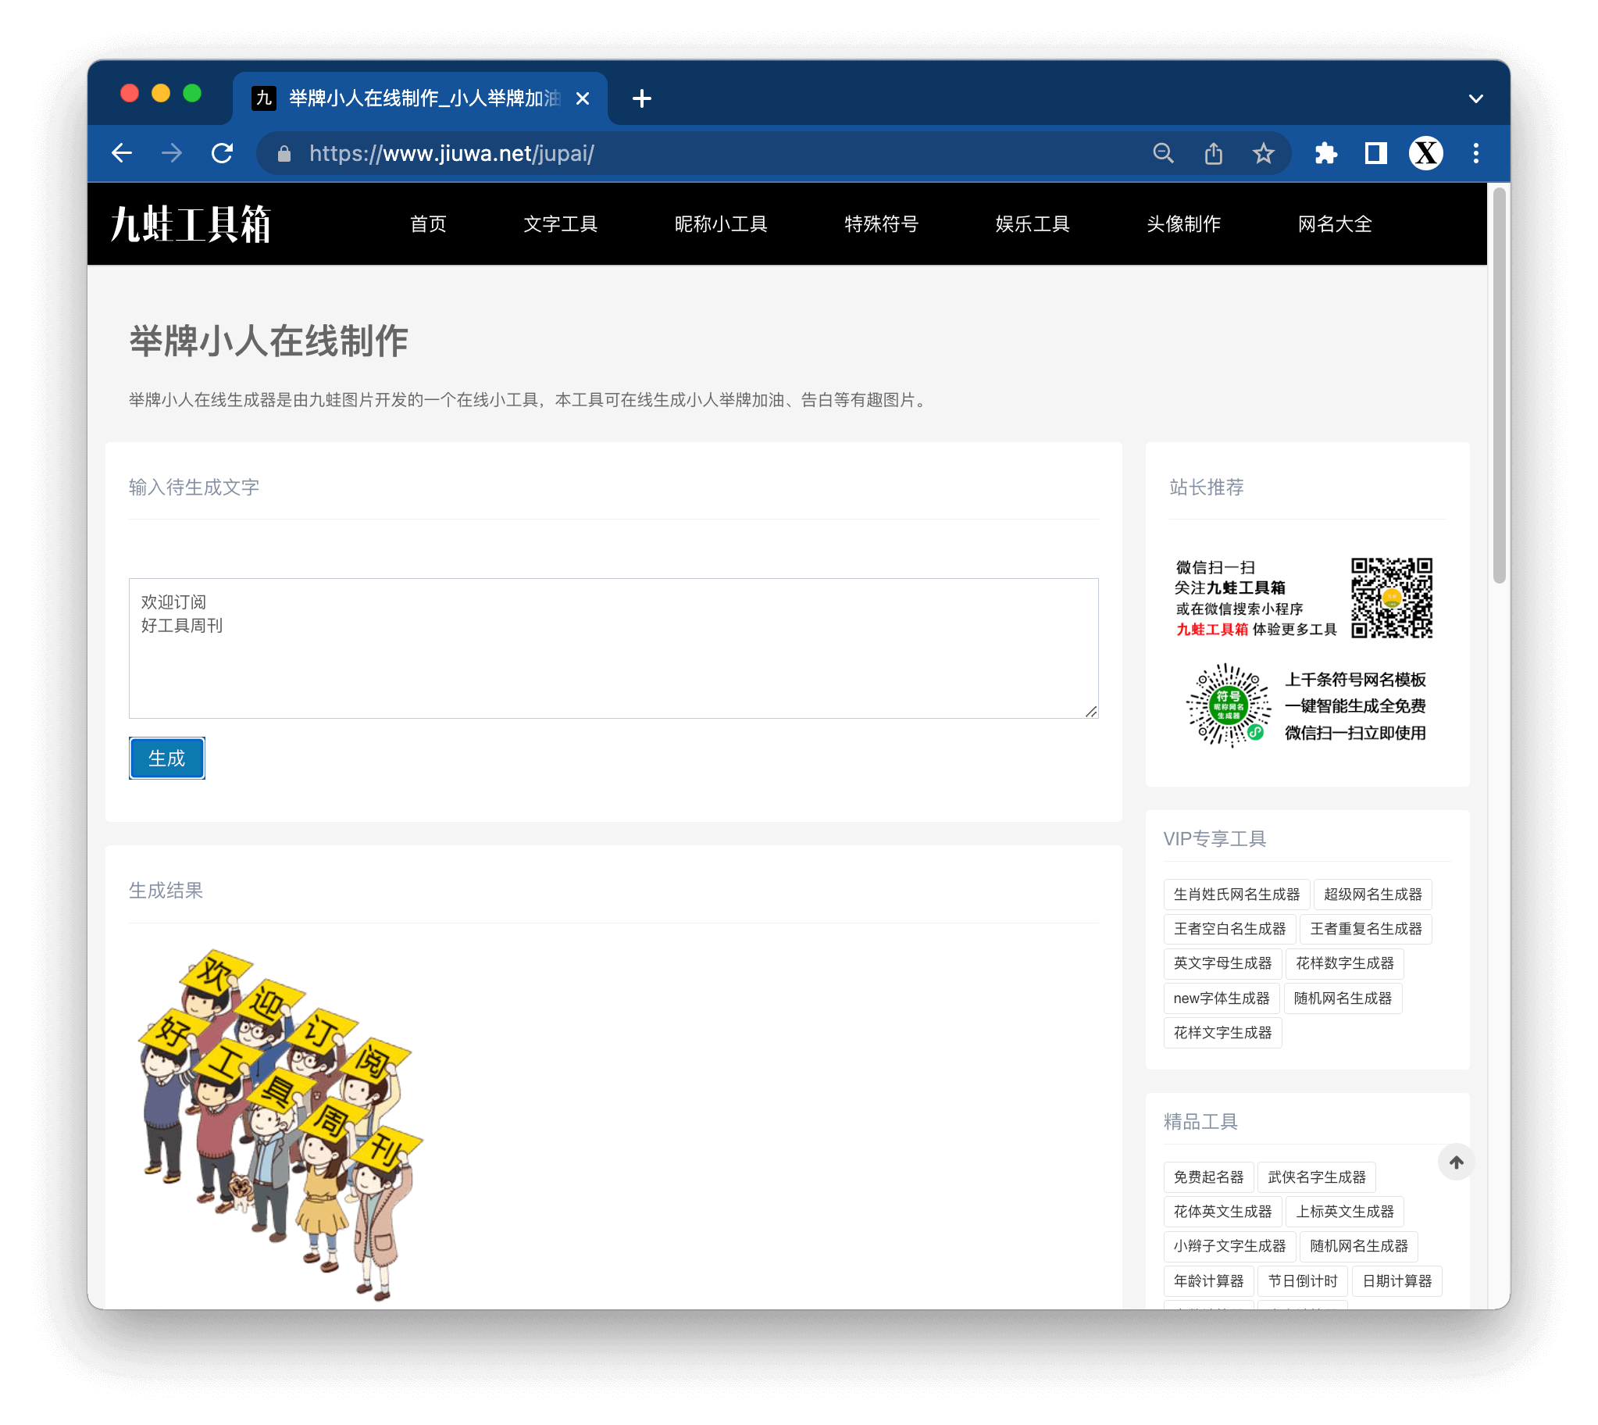The image size is (1598, 1425).
Task: Click the 生成结果 section title
Action: (166, 890)
